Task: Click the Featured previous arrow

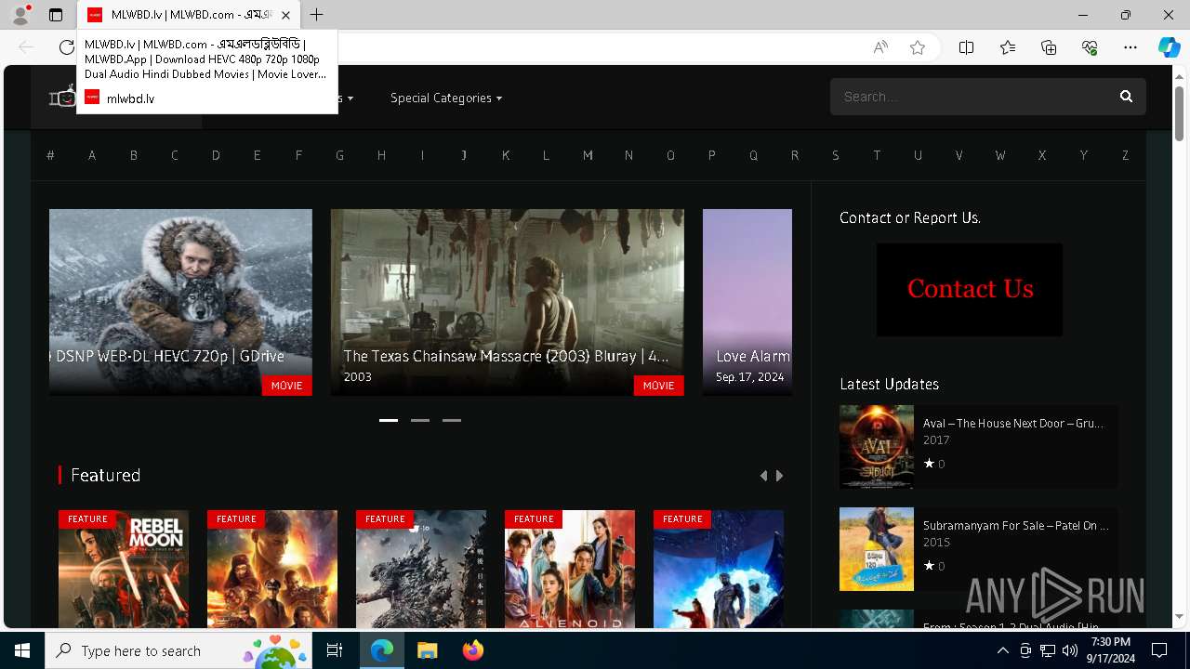Action: 764,476
